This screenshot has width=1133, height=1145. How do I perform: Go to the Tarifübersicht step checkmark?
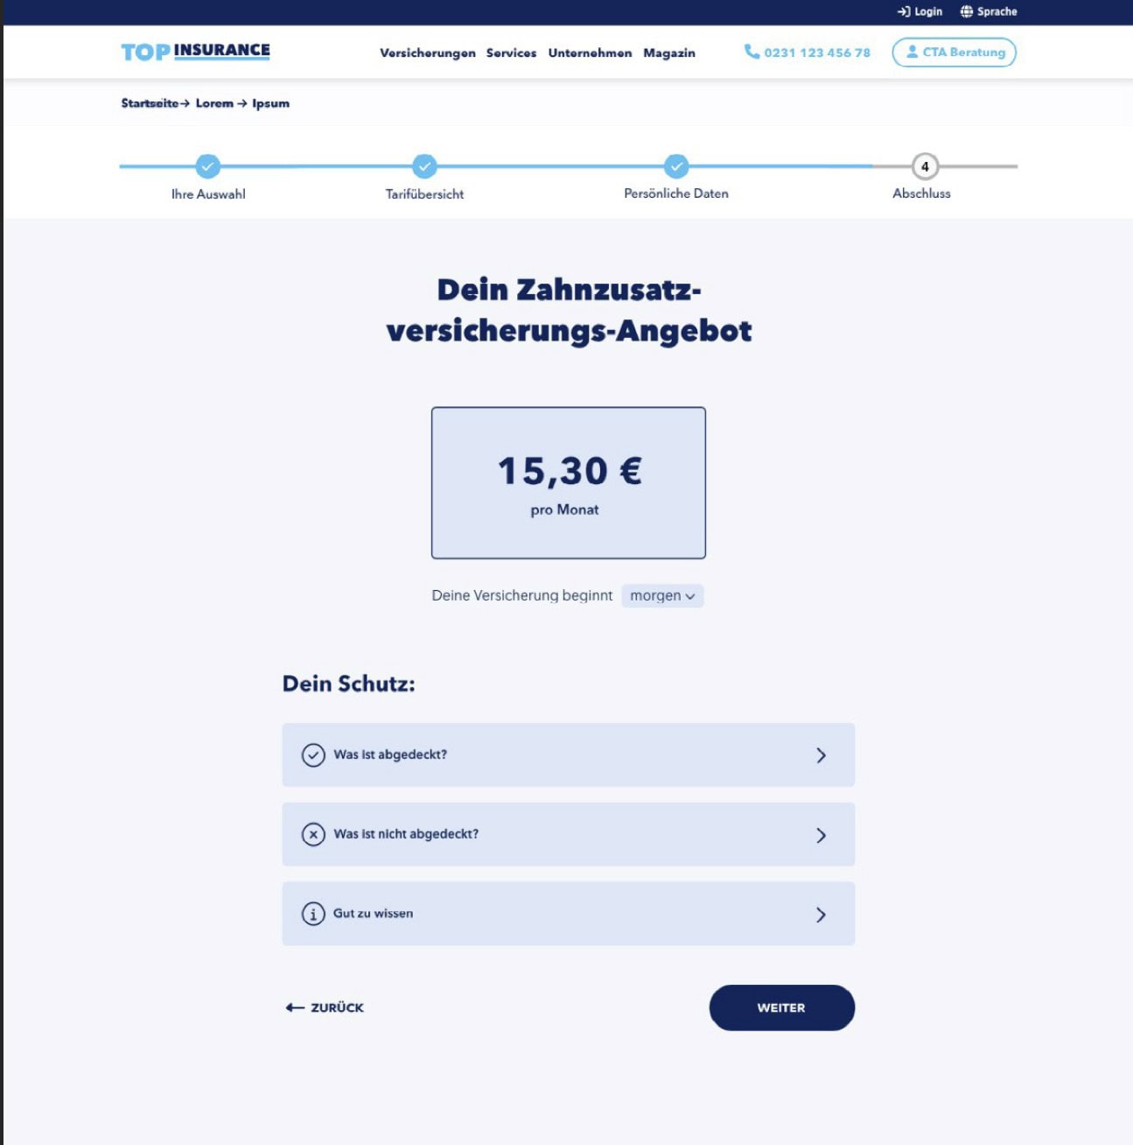[424, 165]
